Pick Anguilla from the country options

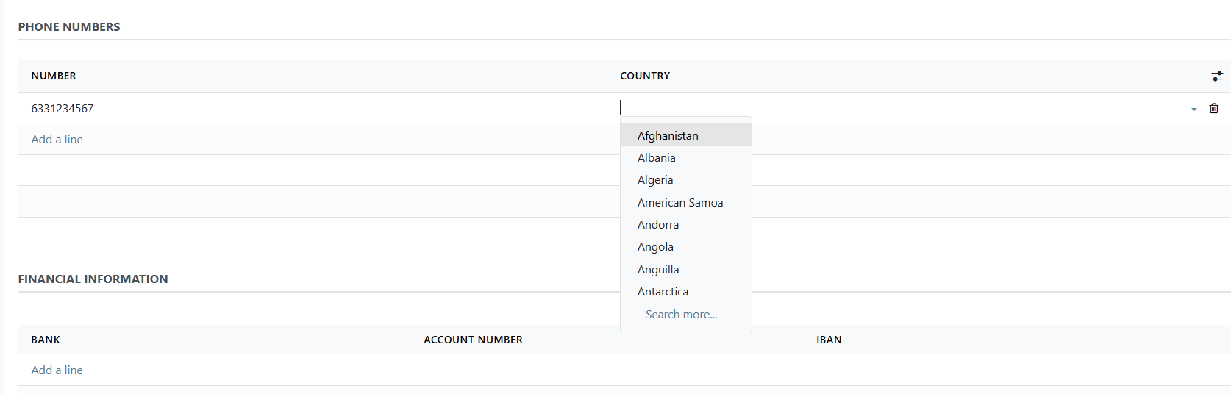(658, 270)
